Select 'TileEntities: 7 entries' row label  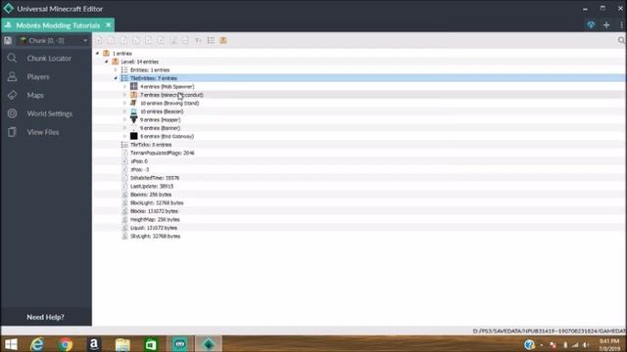point(154,78)
